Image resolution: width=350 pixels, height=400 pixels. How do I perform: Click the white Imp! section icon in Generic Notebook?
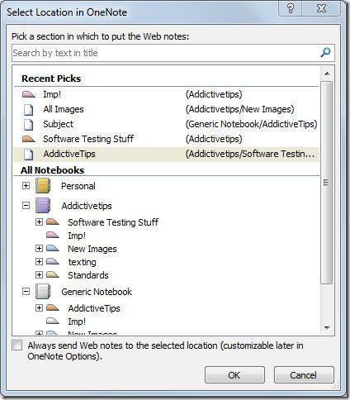tap(53, 321)
